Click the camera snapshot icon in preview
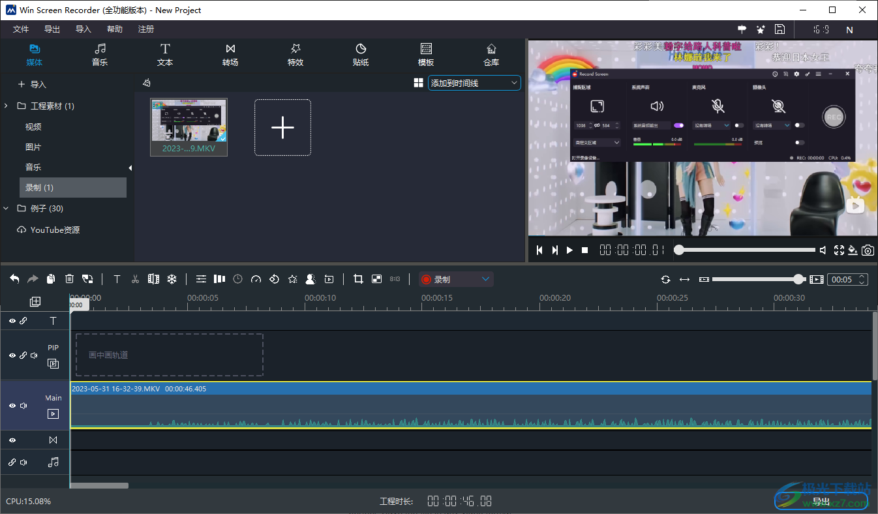Screen dimensions: 878x514 [x=868, y=250]
